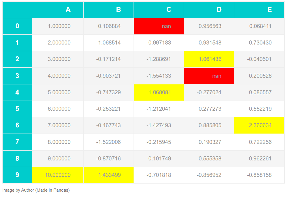Screen dimensions: 288x198
Task: Click the Image by Author caption link
Action: 26,190
